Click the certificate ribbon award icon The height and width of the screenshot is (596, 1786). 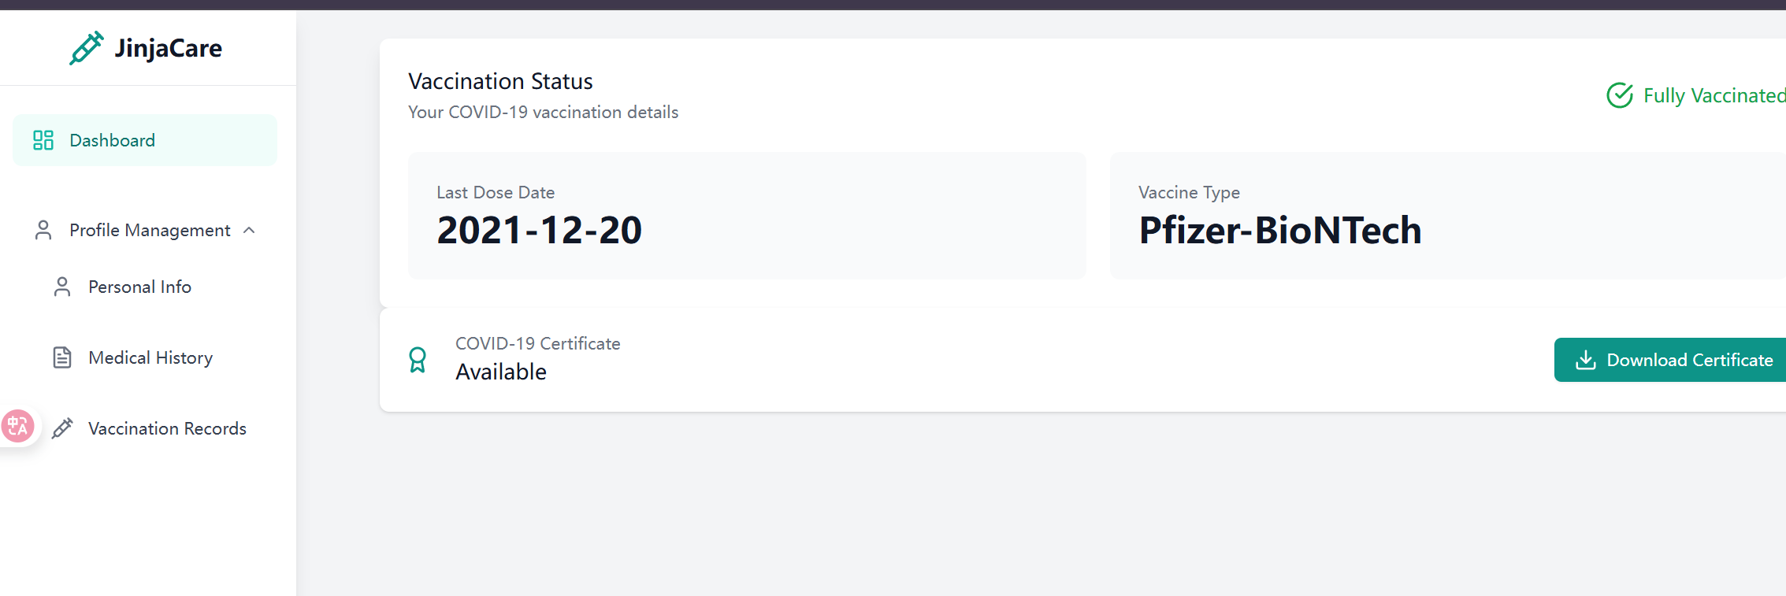pyautogui.click(x=418, y=360)
